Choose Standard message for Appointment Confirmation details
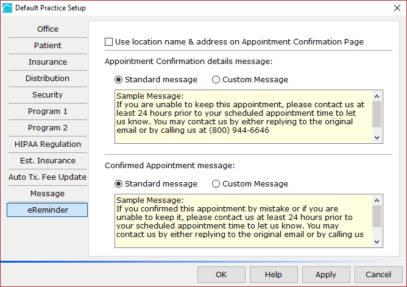Image resolution: width=407 pixels, height=287 pixels. point(118,79)
